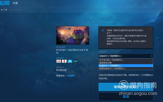The height and width of the screenshot is (102, 163).
Task: Click the Hearthstone pack product image
Action: pyautogui.click(x=72, y=35)
